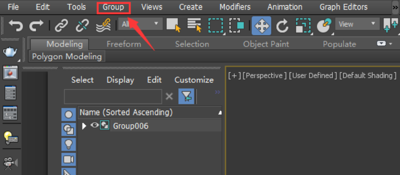This screenshot has width=400, height=175.
Task: Switch to the Freeform ribbon tab
Action: pos(124,44)
